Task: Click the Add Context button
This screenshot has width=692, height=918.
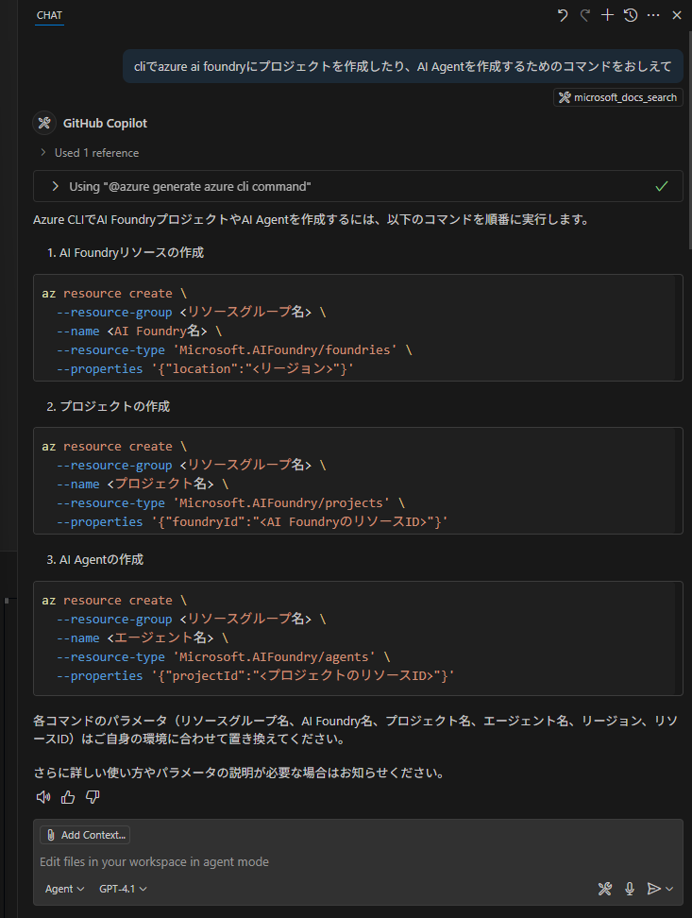Action: tap(86, 835)
